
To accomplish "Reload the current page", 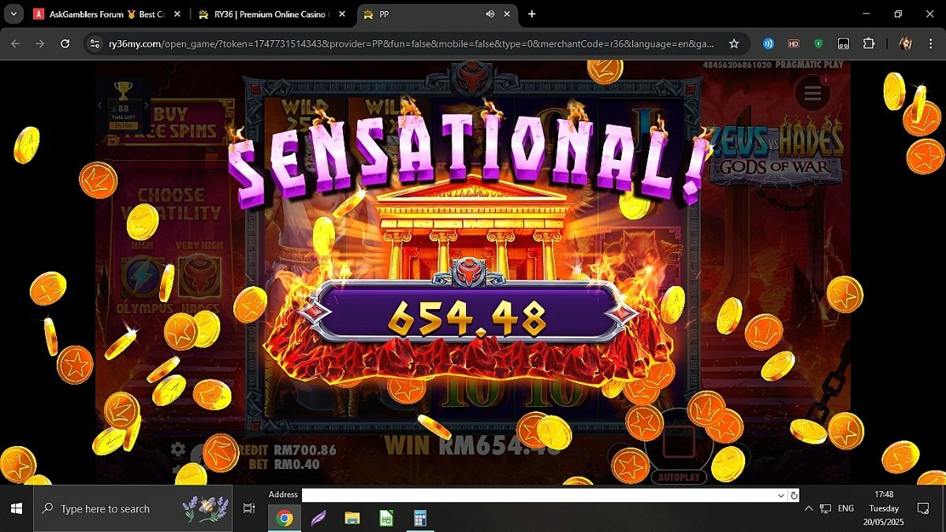I will [65, 44].
